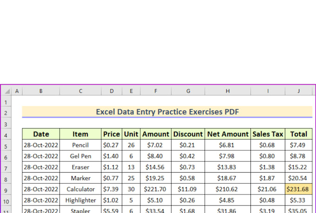
Task: Click the $8.40 amount cell
Action: (156, 156)
